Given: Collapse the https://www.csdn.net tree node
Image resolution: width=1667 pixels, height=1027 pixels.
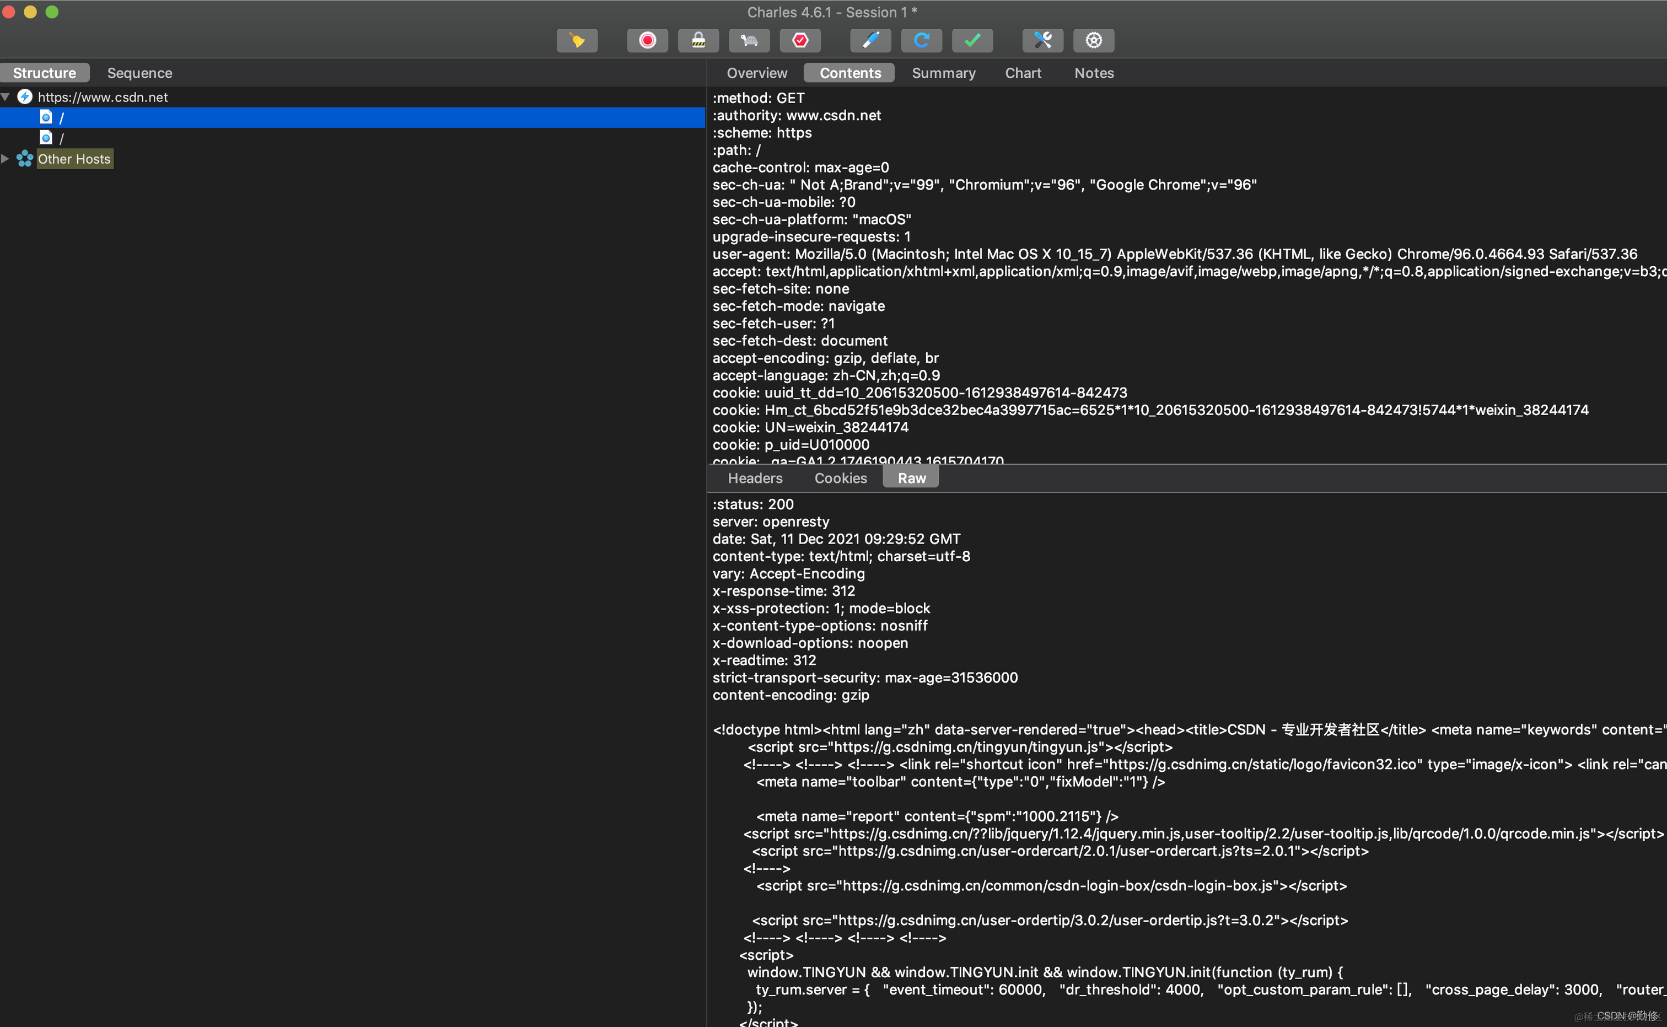Looking at the screenshot, I should [6, 97].
